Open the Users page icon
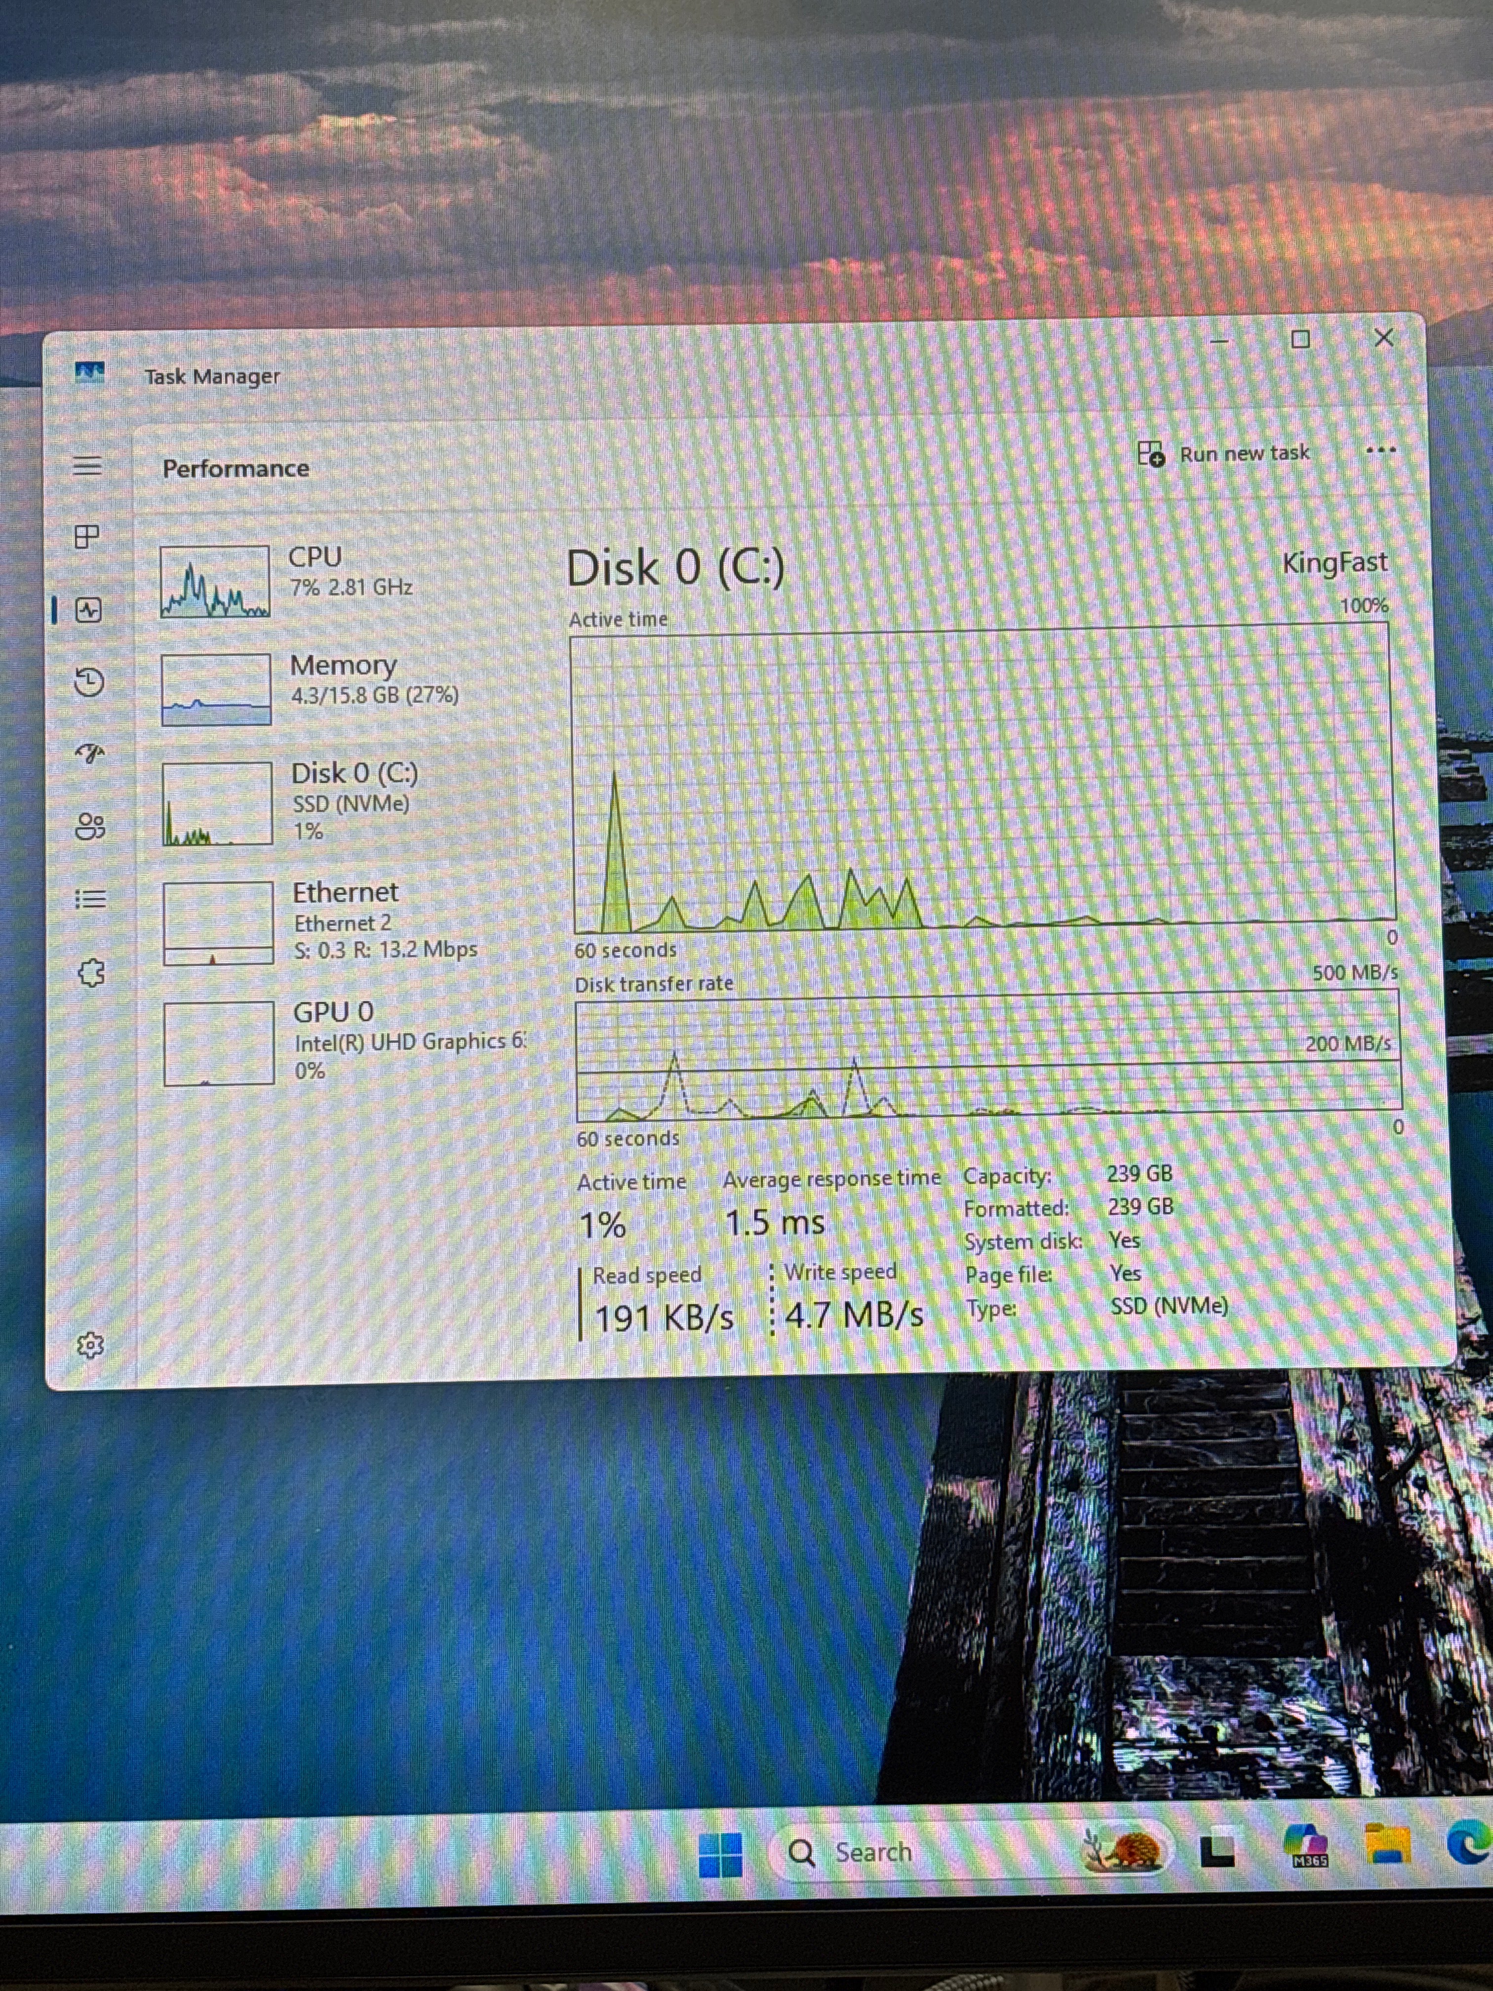The image size is (1493, 1991). pyautogui.click(x=90, y=826)
